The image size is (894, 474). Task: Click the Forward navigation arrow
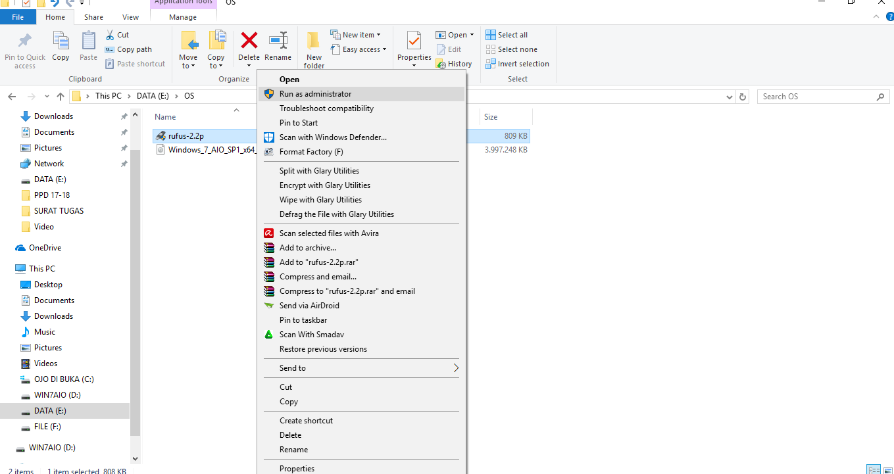tap(31, 97)
